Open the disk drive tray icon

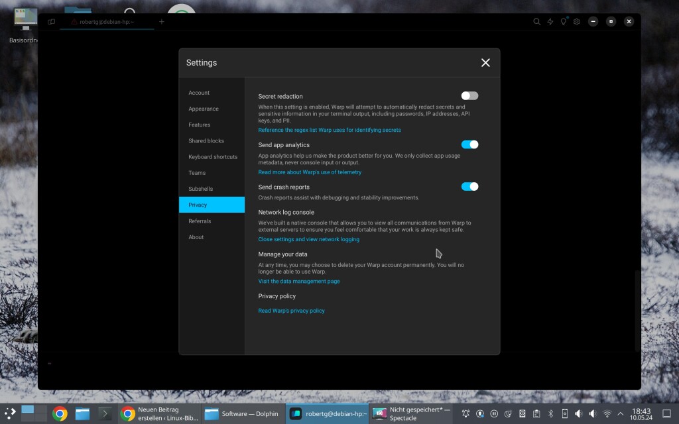[523, 413]
